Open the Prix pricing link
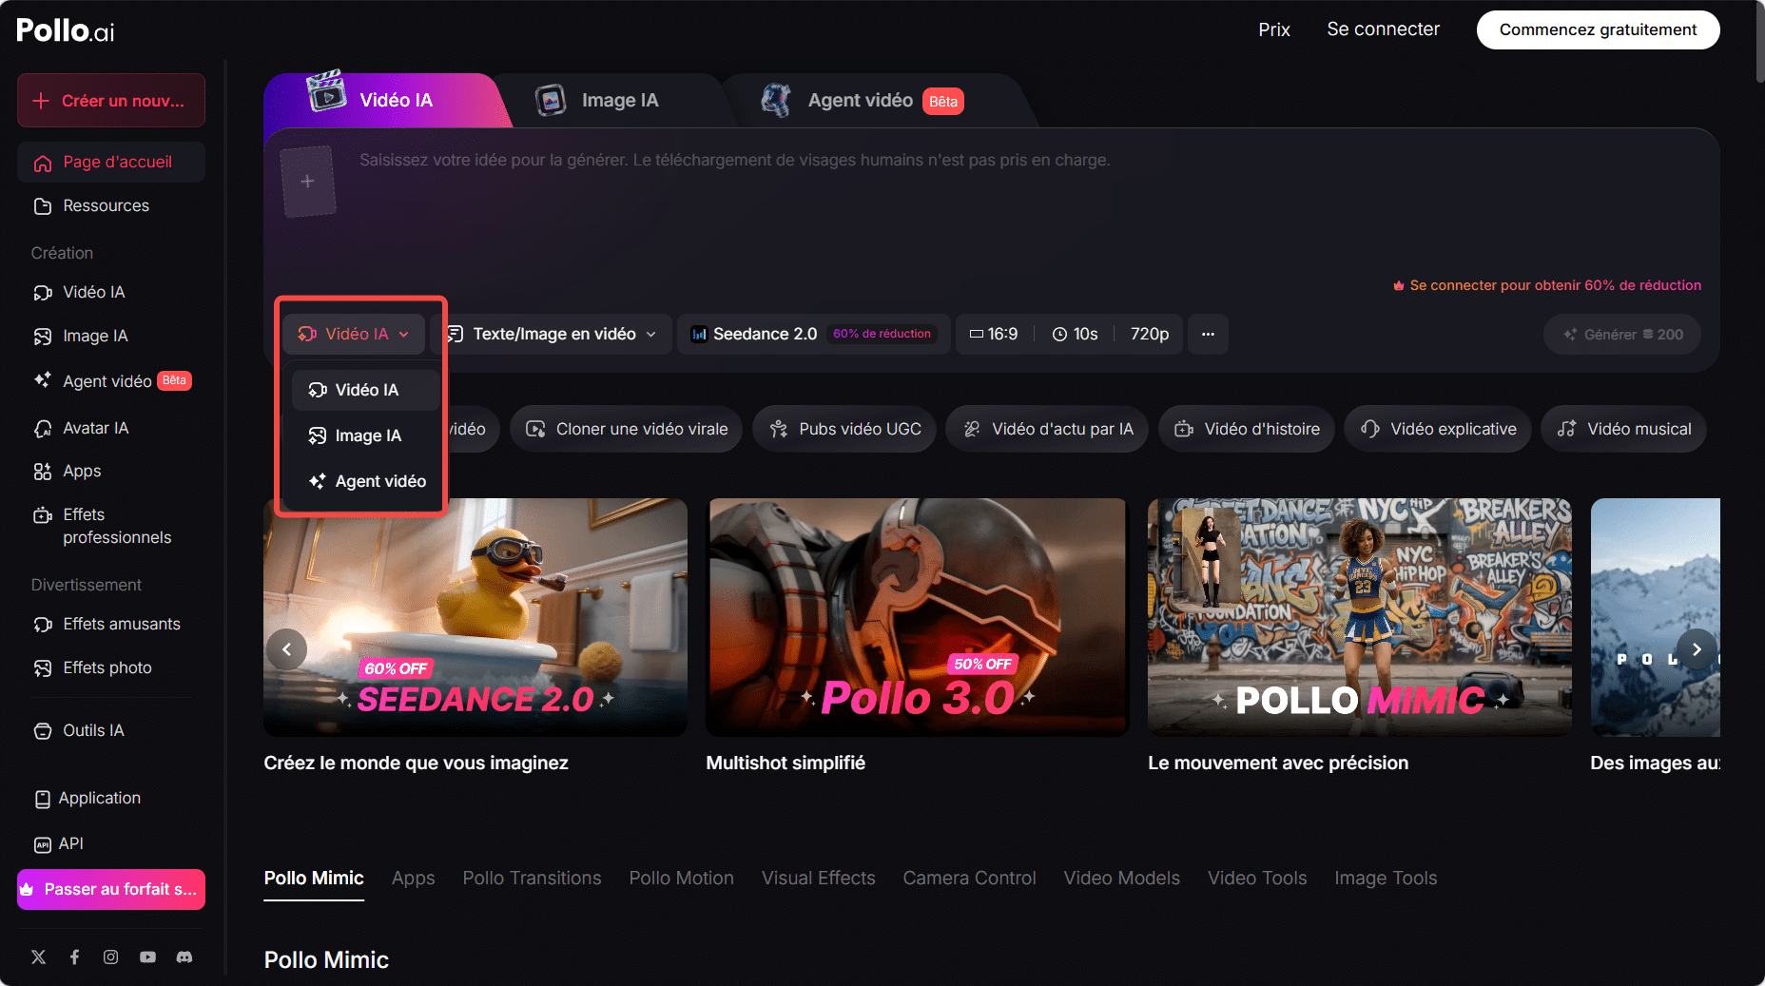This screenshot has width=1765, height=986. pos(1274,29)
